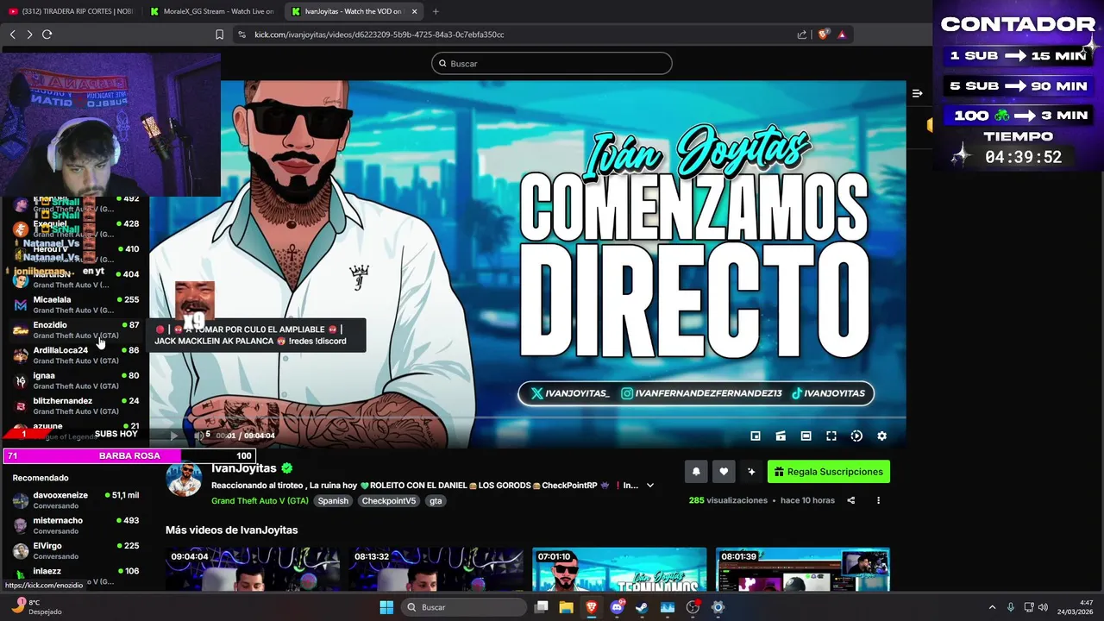The height and width of the screenshot is (621, 1104).
Task: Open blitzhernandez channel in sidebar
Action: pyautogui.click(x=76, y=405)
